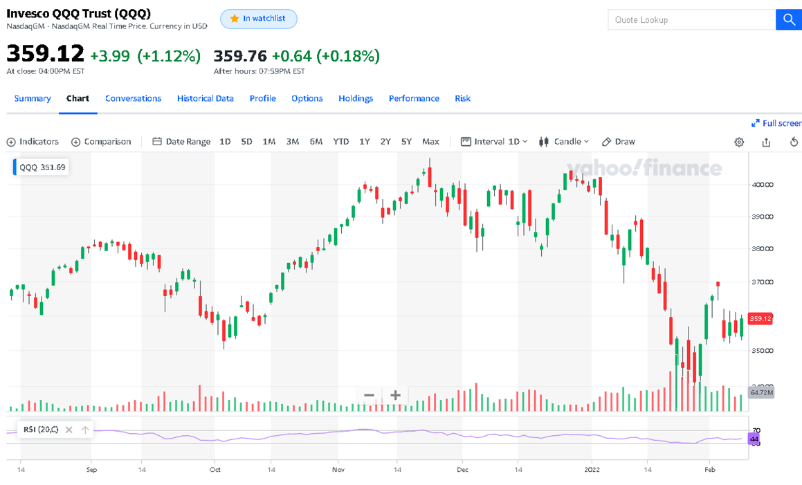
Task: Open the Profile tab
Action: click(x=262, y=98)
